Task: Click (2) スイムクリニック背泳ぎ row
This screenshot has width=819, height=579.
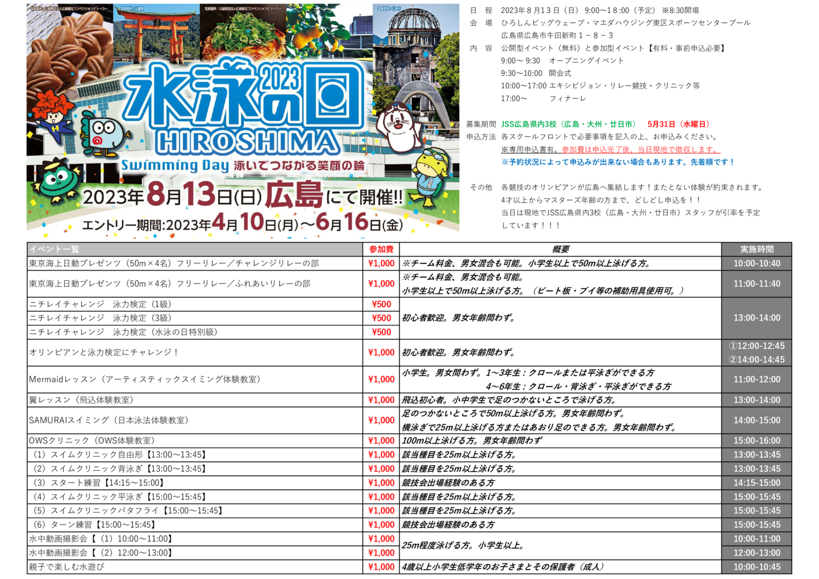Action: tap(195, 468)
